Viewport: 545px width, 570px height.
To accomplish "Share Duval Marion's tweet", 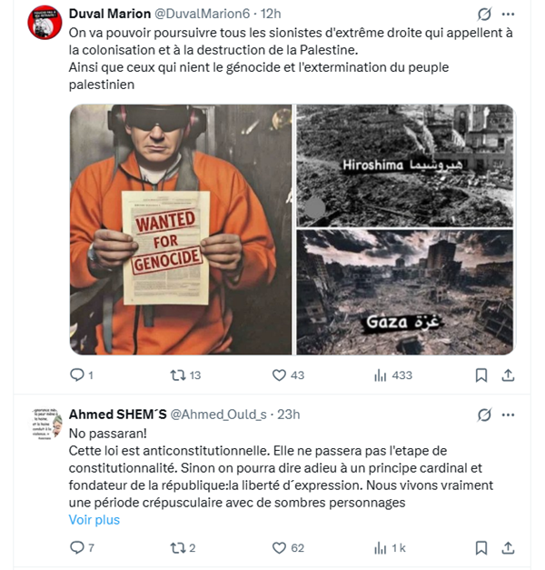I will 508,375.
